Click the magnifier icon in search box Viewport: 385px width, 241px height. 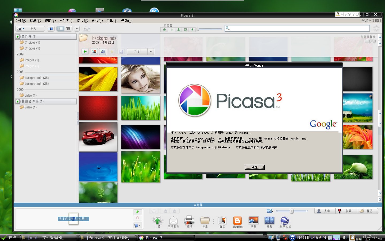pos(228,28)
